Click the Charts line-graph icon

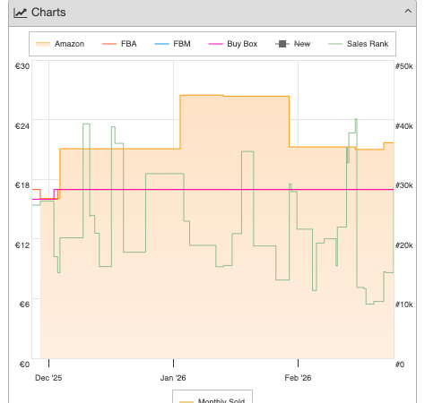click(21, 13)
